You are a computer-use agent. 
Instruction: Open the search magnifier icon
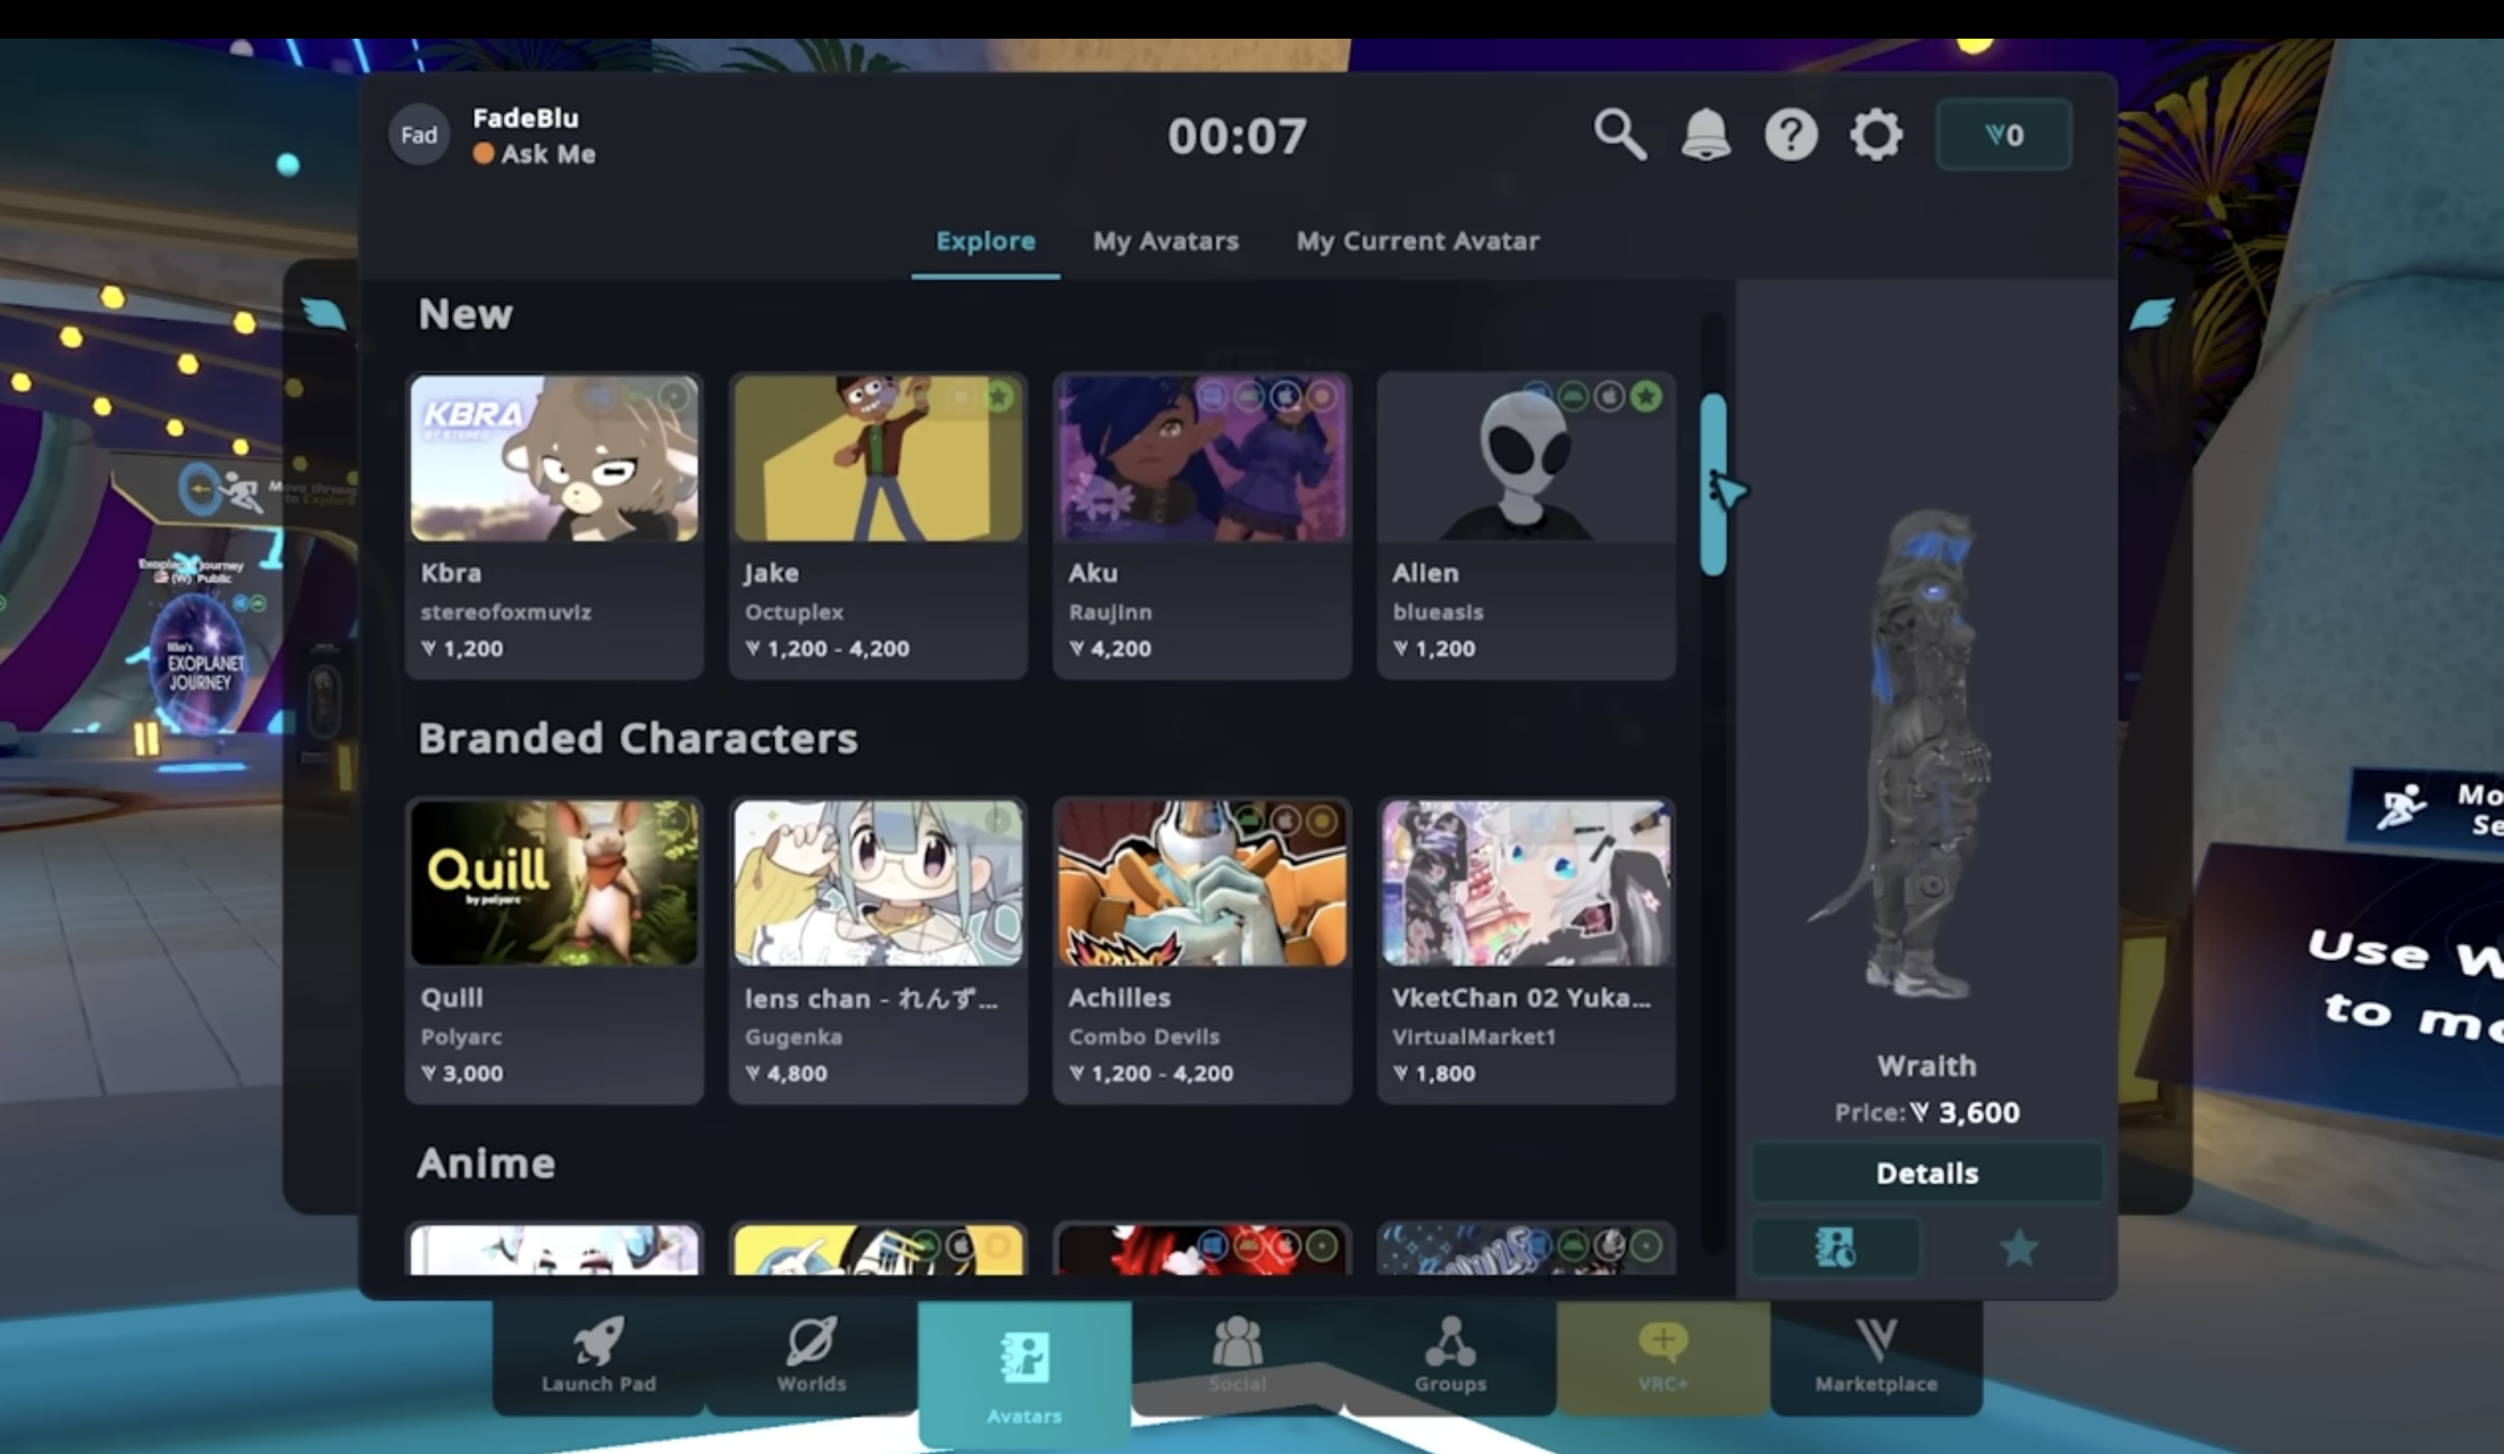point(1620,135)
